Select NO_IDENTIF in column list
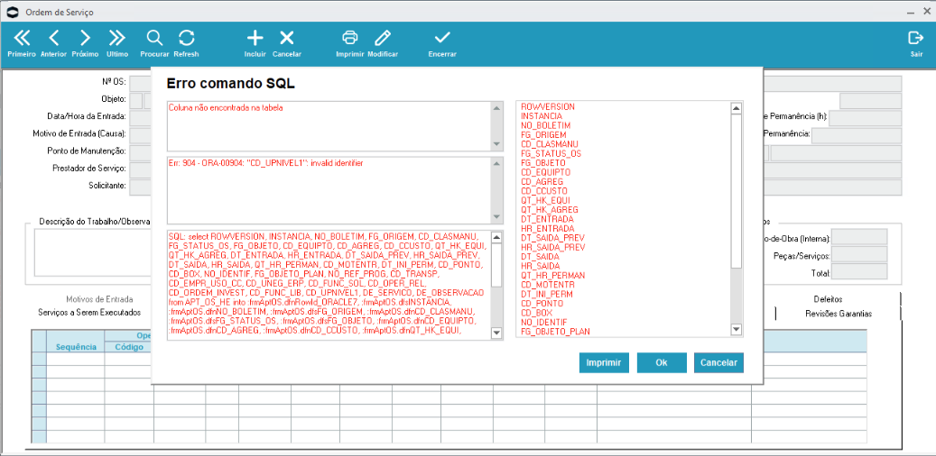 pyautogui.click(x=543, y=322)
